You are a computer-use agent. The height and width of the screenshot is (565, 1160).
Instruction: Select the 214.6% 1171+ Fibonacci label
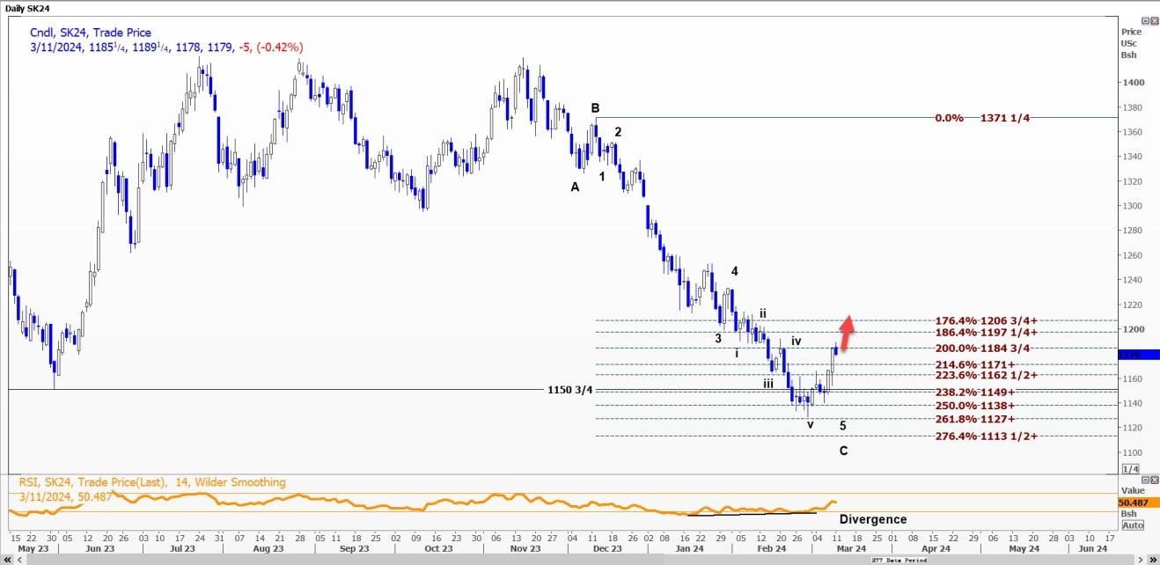tap(975, 364)
